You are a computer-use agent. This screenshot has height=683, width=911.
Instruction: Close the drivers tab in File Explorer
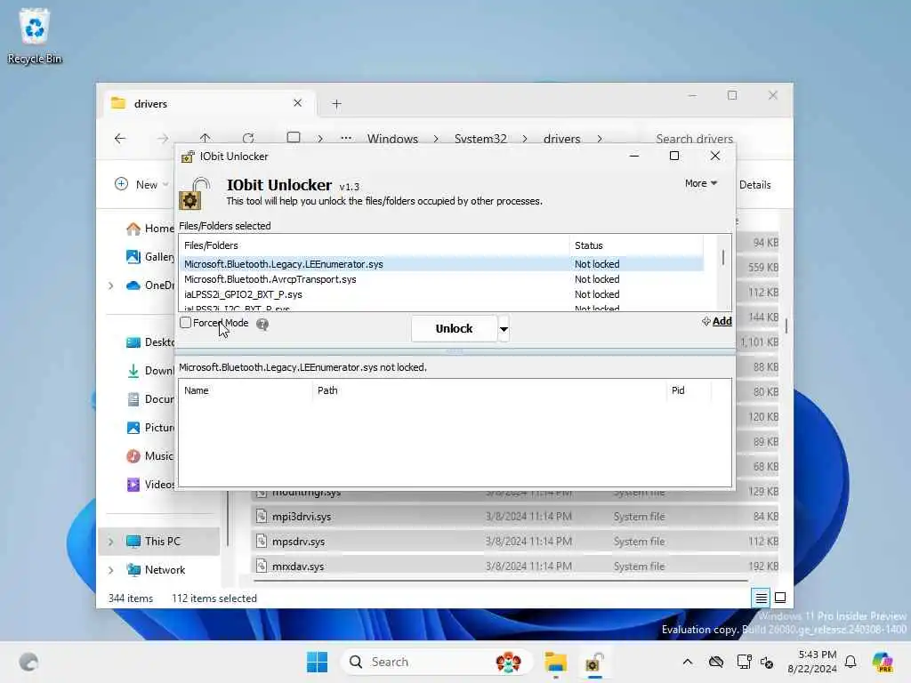tap(297, 103)
